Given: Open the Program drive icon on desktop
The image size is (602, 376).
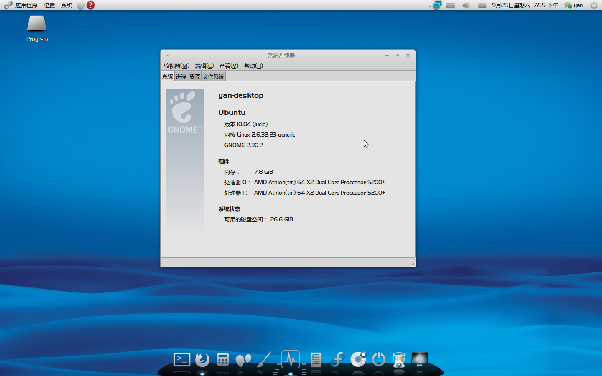Looking at the screenshot, I should point(37,28).
